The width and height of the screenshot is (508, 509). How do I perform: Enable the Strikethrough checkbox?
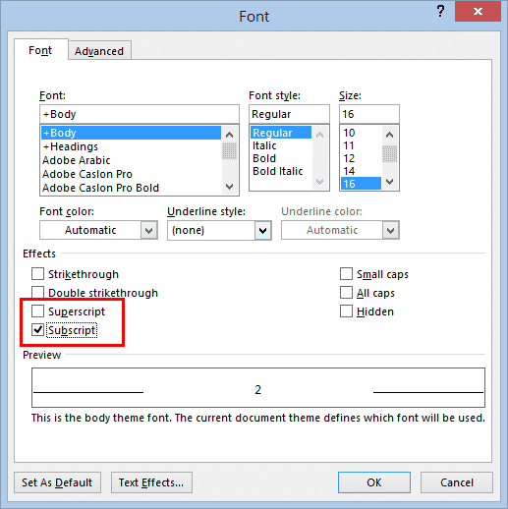37,274
